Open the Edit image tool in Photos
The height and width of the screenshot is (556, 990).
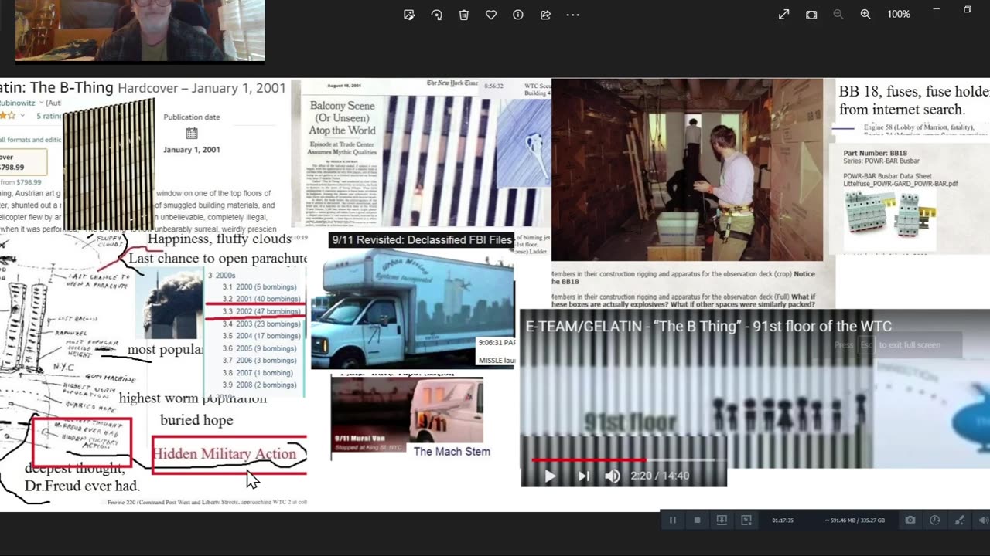(x=409, y=15)
